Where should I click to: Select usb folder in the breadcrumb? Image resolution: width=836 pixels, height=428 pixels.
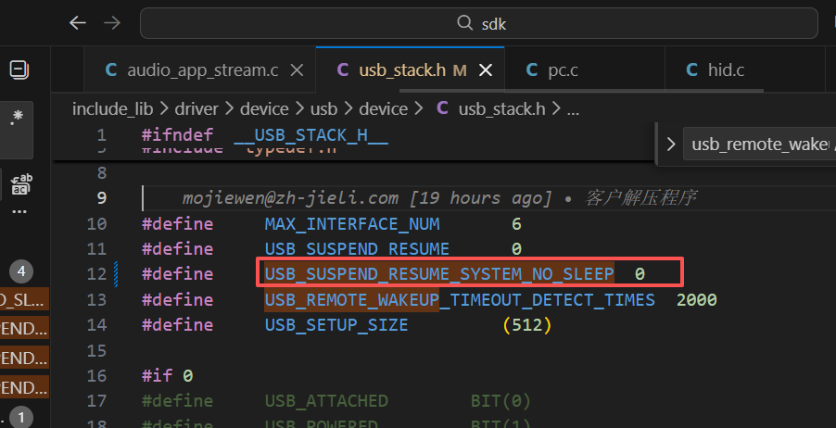[324, 109]
